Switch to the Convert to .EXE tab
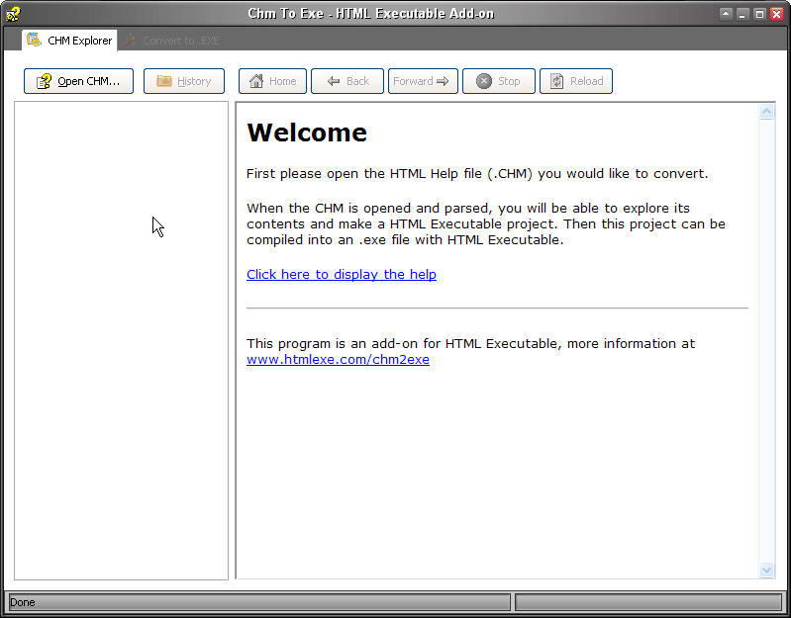 [171, 41]
